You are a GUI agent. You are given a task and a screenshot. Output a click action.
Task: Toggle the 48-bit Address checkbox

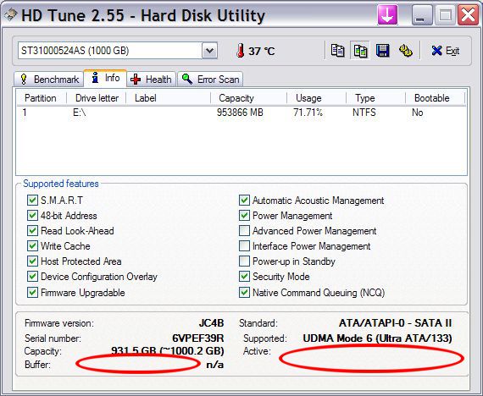coord(32,216)
